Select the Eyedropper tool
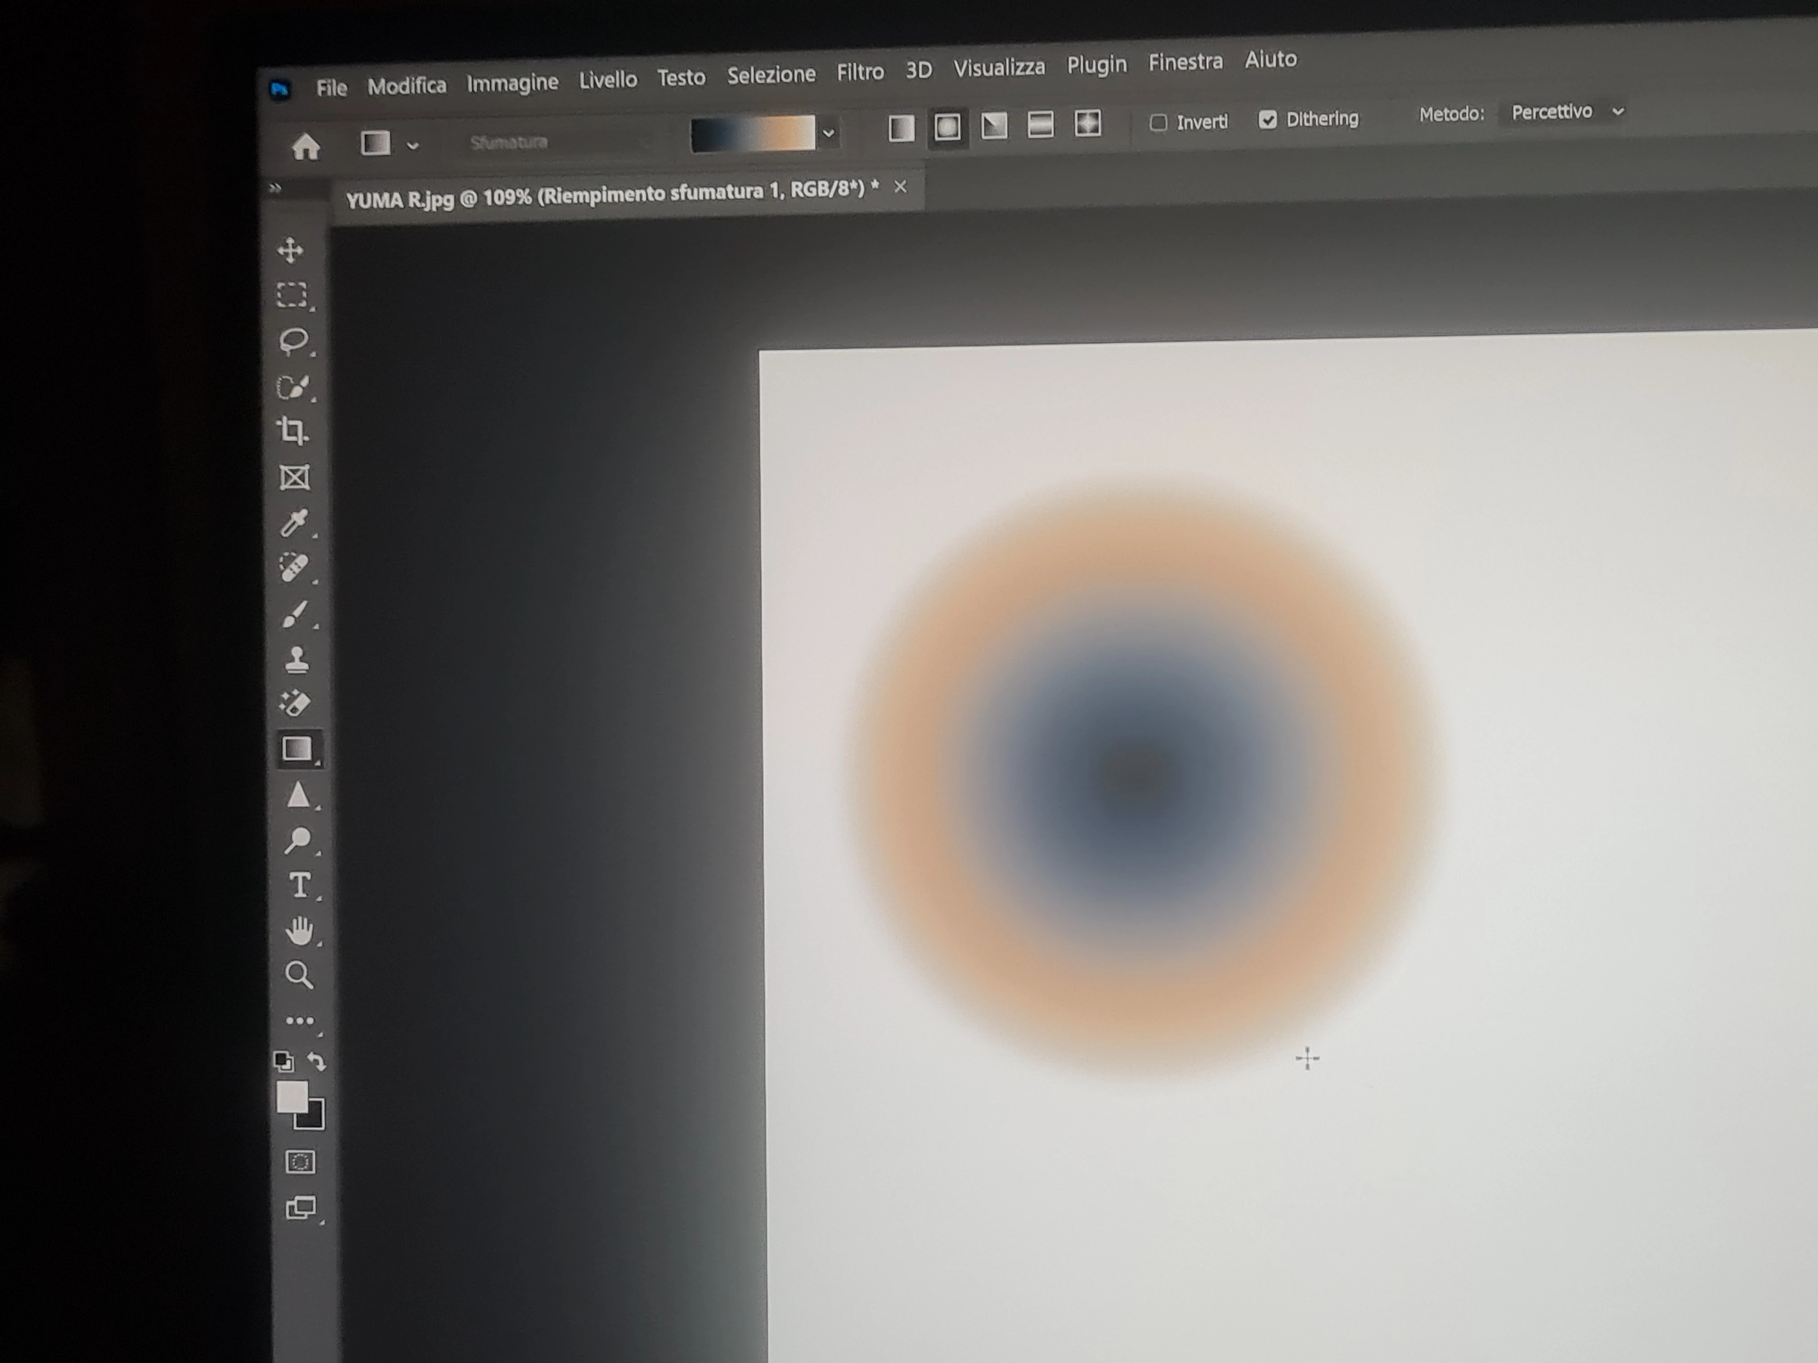 click(294, 522)
